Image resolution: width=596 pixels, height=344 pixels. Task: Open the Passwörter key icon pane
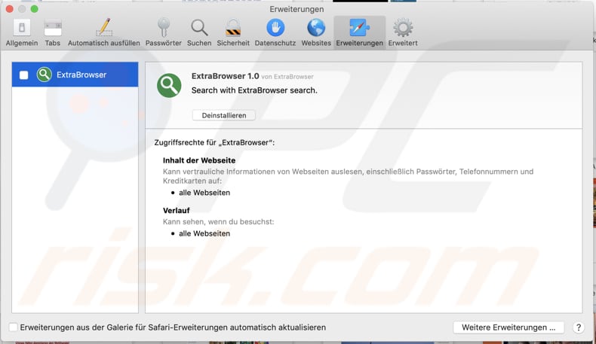(x=164, y=32)
